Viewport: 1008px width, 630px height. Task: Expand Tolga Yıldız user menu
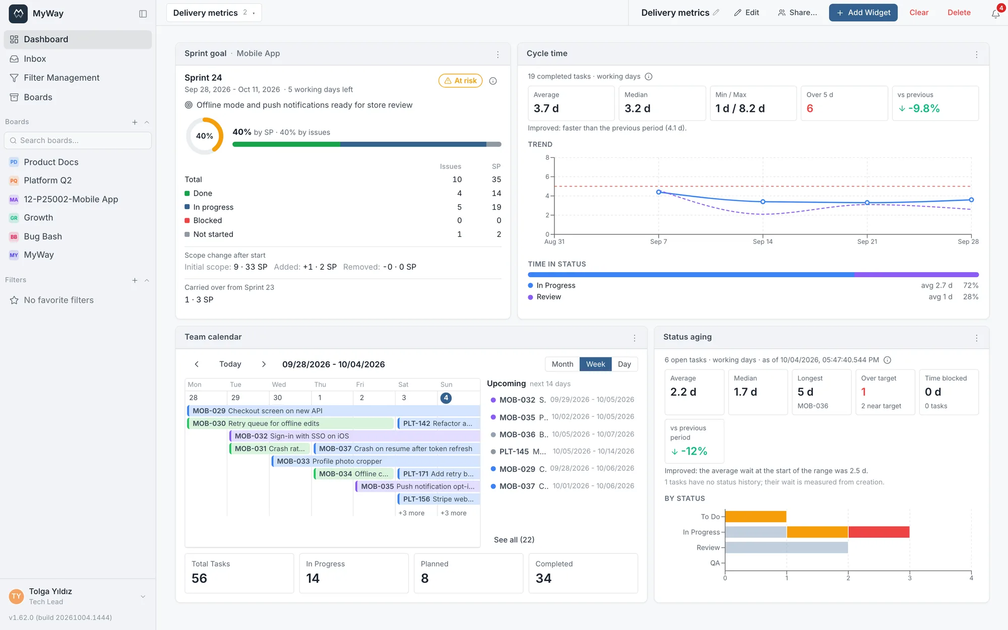[143, 596]
